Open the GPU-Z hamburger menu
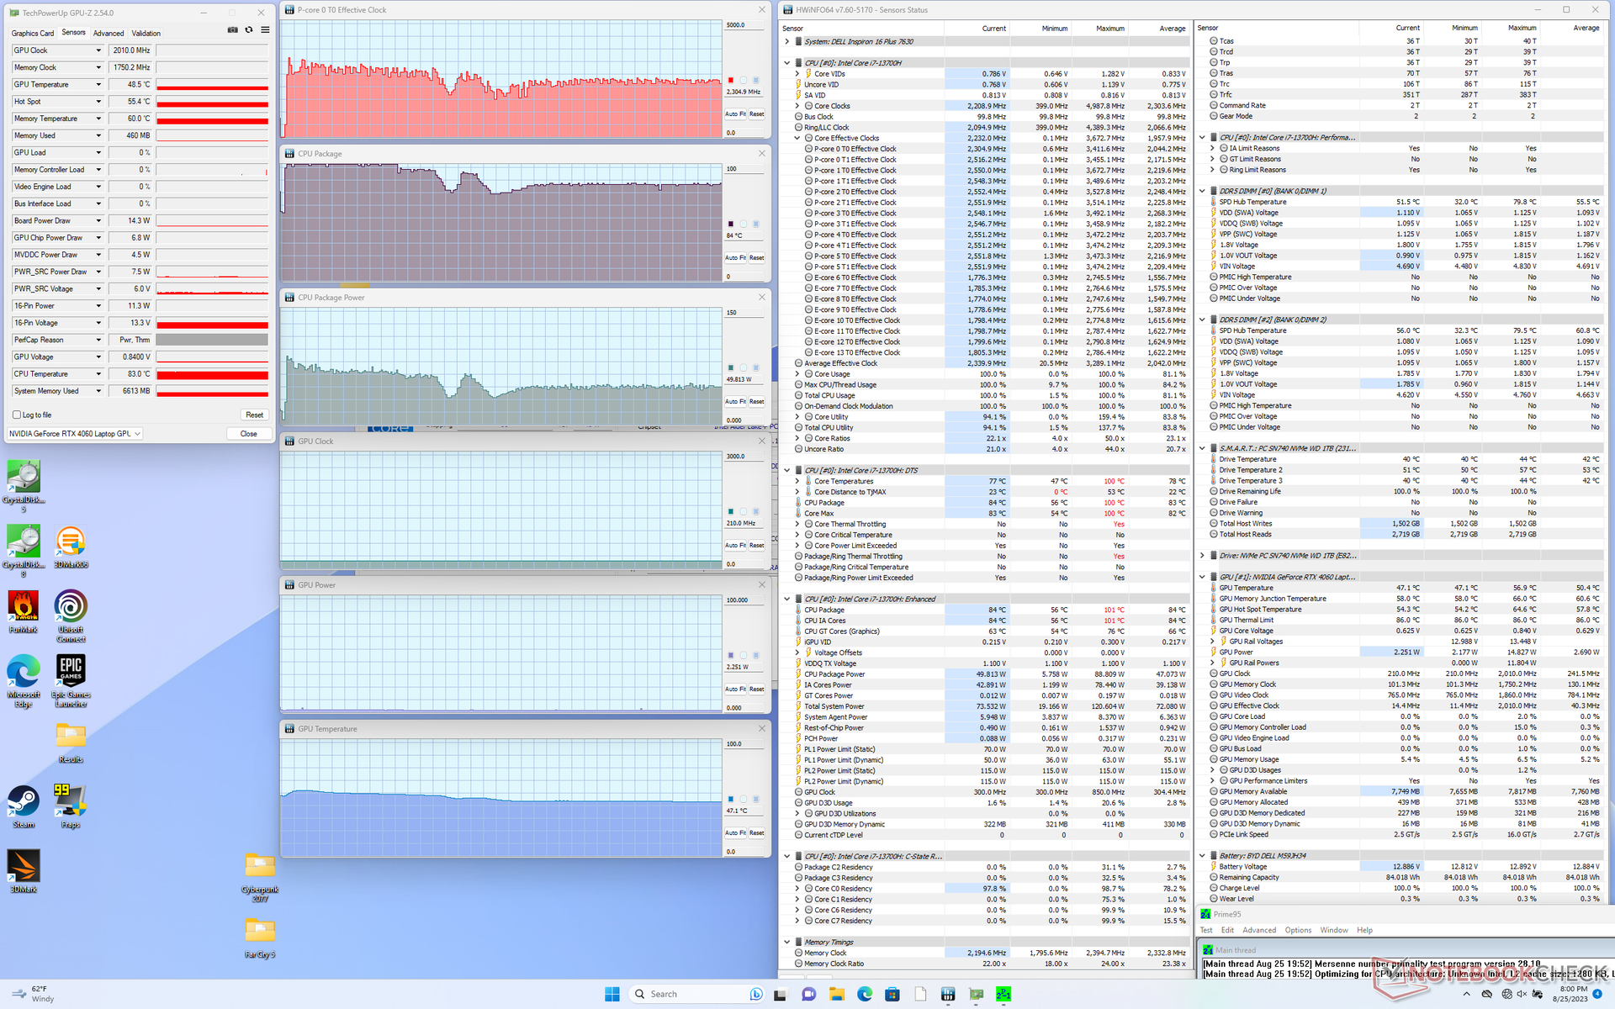1615x1009 pixels. coord(265,30)
